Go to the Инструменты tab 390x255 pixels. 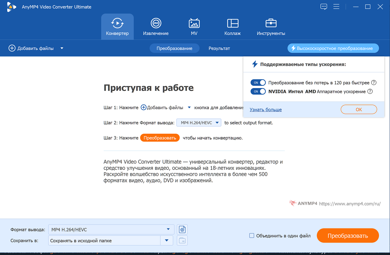coord(271,27)
